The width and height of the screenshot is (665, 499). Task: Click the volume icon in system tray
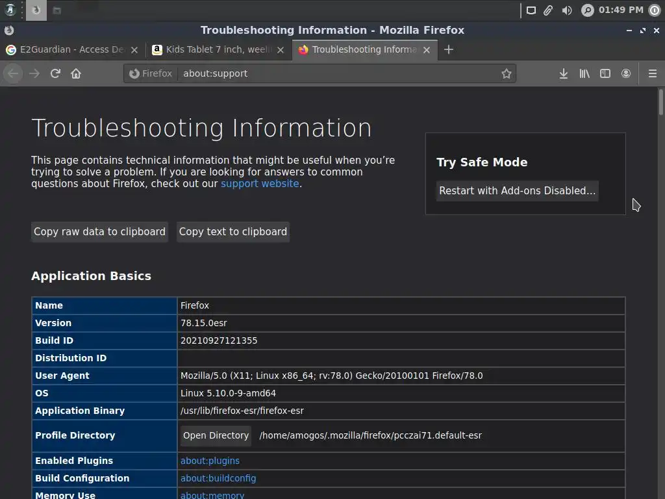pos(567,10)
